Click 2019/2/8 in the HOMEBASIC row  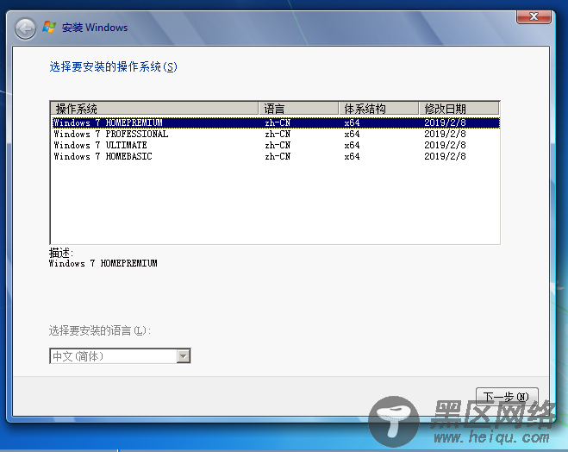[x=445, y=156]
